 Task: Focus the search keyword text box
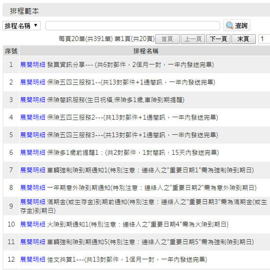click(x=133, y=26)
